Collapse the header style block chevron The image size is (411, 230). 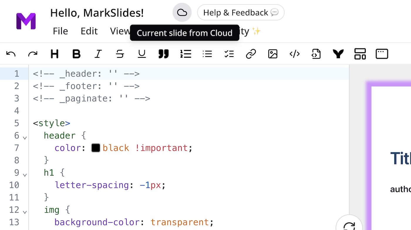click(25, 138)
